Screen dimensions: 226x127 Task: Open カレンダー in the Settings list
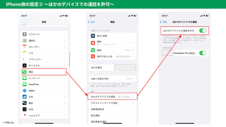pyautogui.click(x=44, y=47)
